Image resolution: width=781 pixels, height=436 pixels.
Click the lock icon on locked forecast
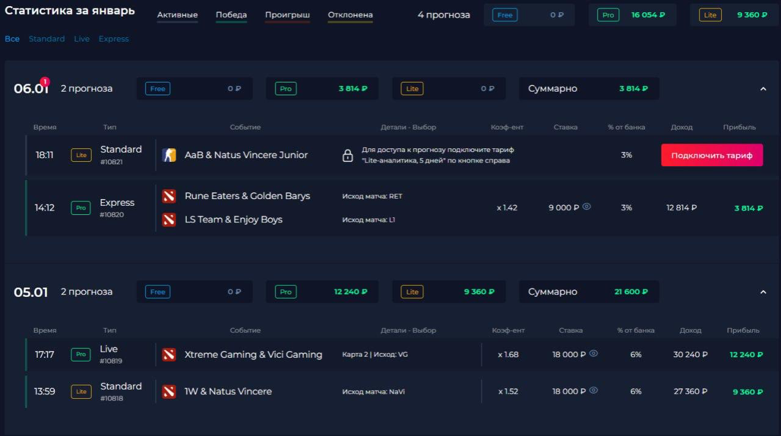click(347, 156)
